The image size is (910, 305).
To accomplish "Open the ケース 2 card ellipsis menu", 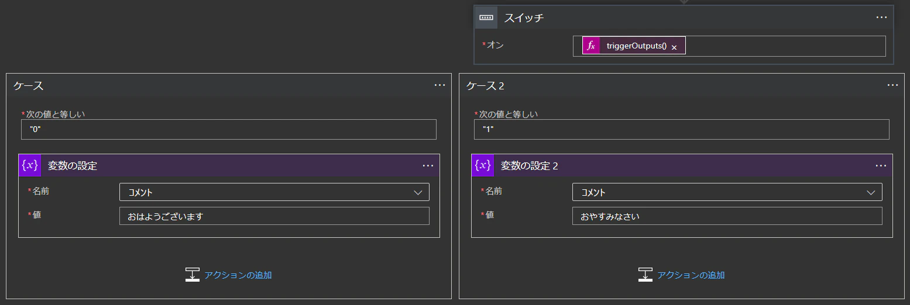I will pos(892,85).
